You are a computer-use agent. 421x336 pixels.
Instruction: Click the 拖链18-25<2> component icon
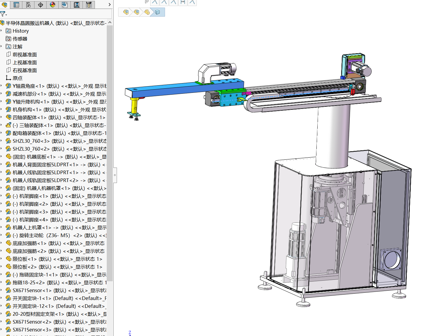coord(8,282)
